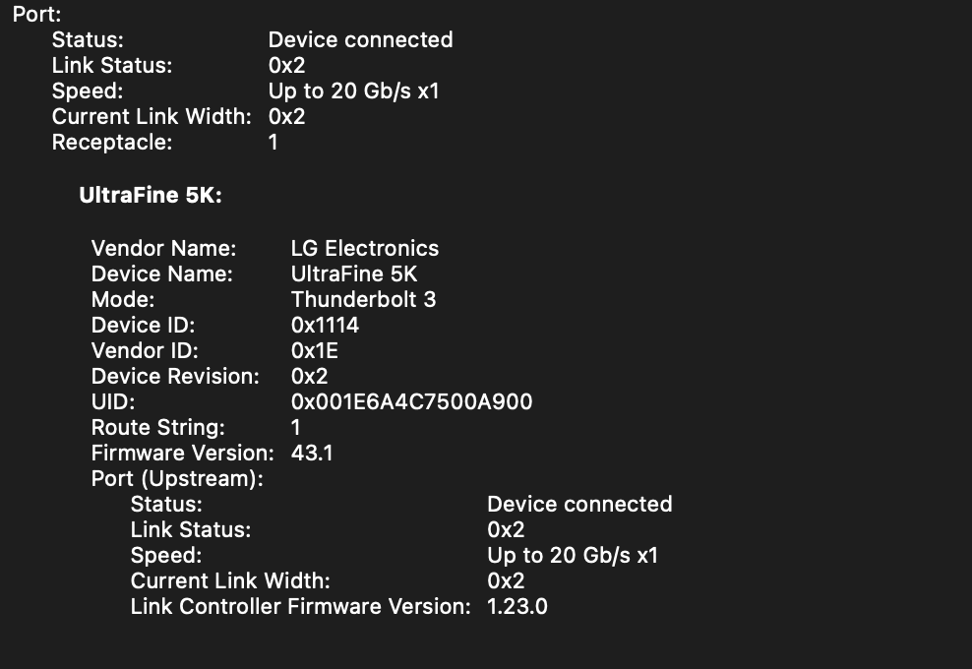Click the top Status Device connected value
The image size is (972, 669).
tap(360, 39)
